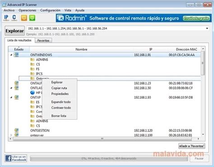Click the F$ folder icon
The height and width of the screenshot is (167, 214).
tap(33, 69)
